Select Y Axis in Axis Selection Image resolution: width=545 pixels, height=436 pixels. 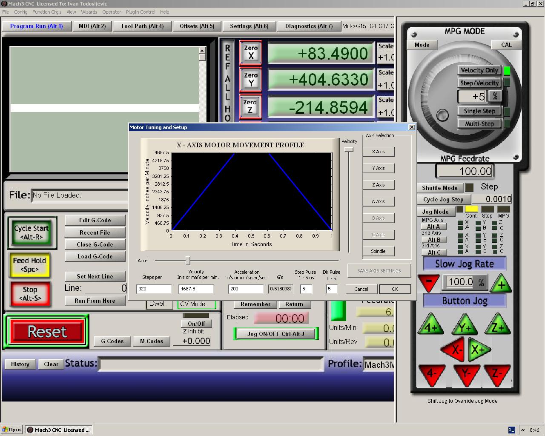click(x=378, y=168)
